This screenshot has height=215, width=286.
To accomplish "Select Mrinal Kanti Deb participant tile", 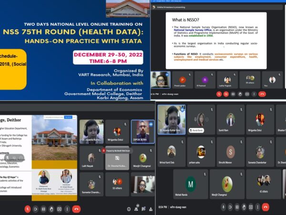I will [x=172, y=152].
